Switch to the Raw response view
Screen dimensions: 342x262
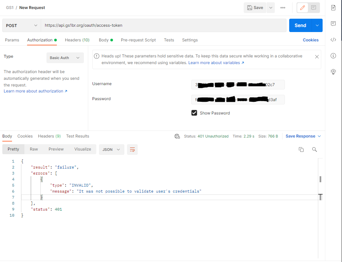34,149
